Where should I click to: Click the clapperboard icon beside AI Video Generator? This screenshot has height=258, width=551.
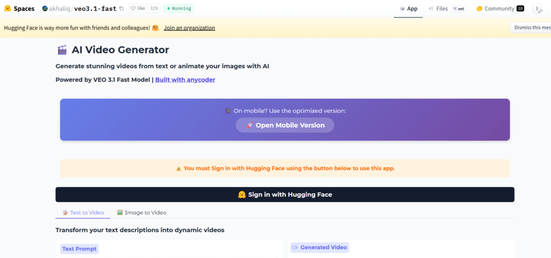coord(62,50)
